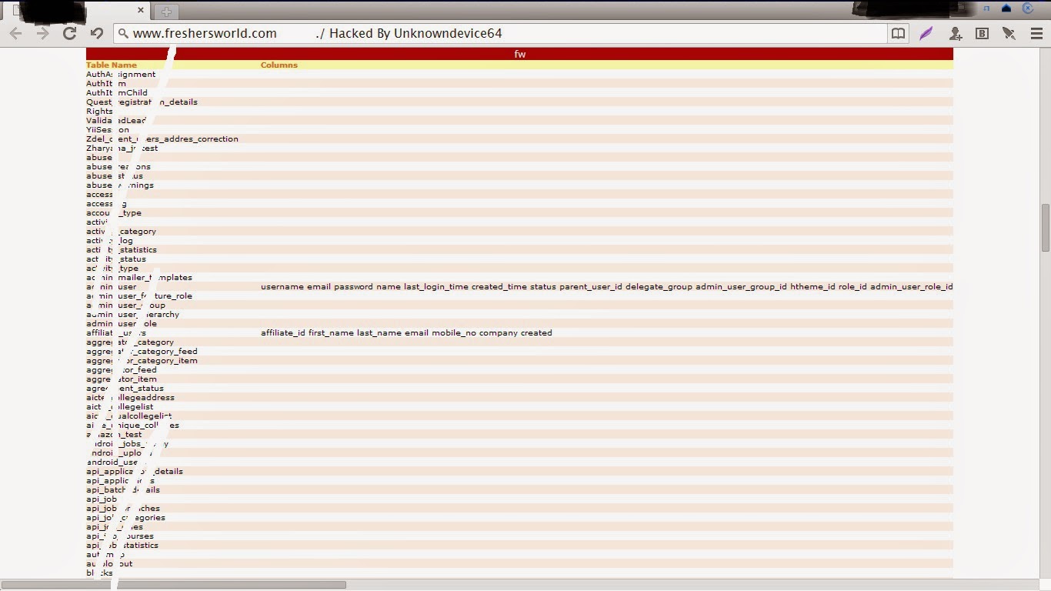Image resolution: width=1051 pixels, height=591 pixels.
Task: Select the 'aggregator_category_feed' table row
Action: [x=519, y=352]
